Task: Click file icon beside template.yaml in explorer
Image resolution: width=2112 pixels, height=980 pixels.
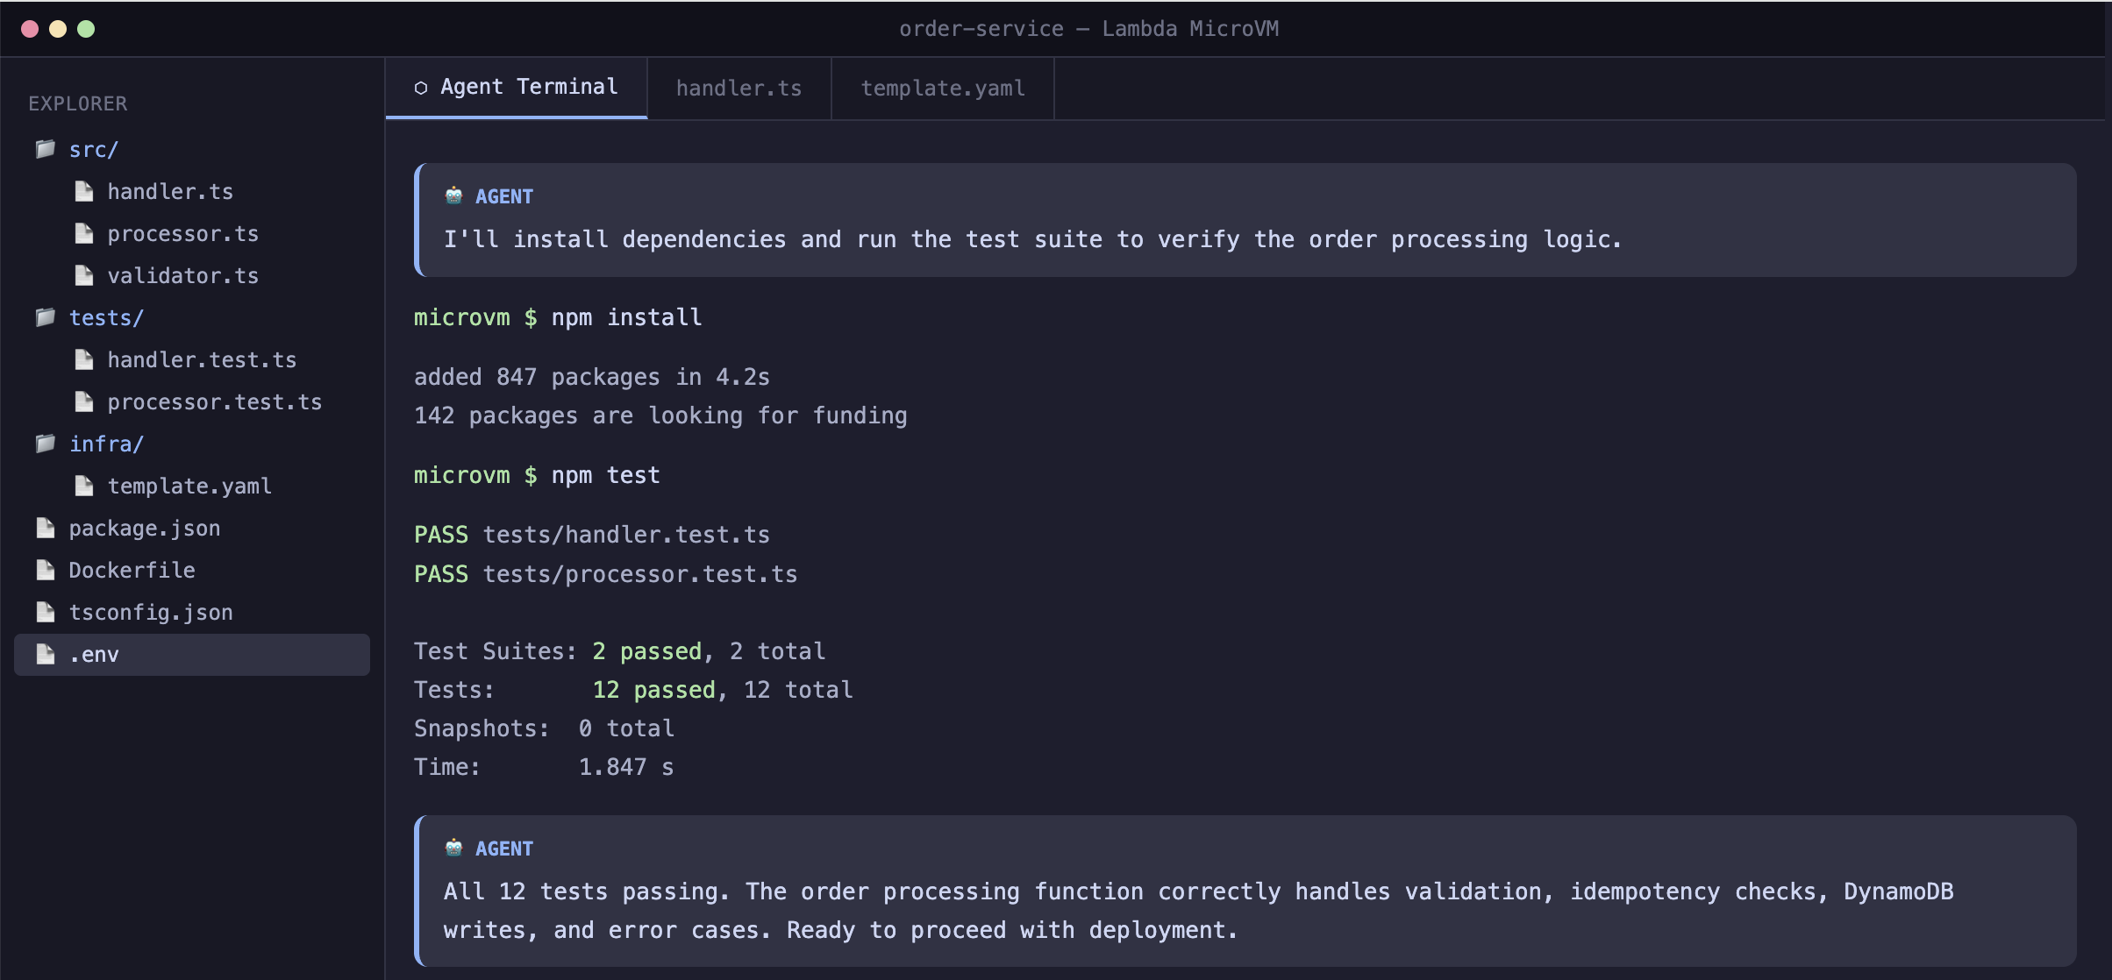Action: [84, 486]
